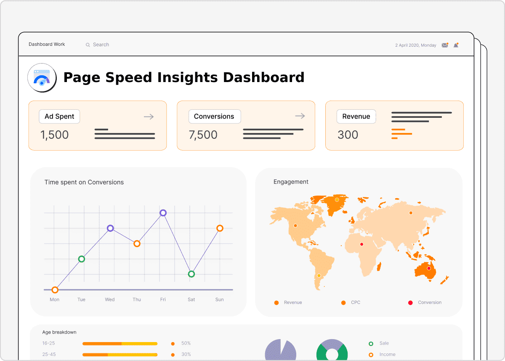
Task: Open the bell notifications icon
Action: click(x=456, y=45)
